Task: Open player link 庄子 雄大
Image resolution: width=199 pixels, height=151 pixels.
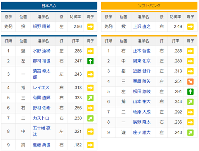Action: click(142, 132)
